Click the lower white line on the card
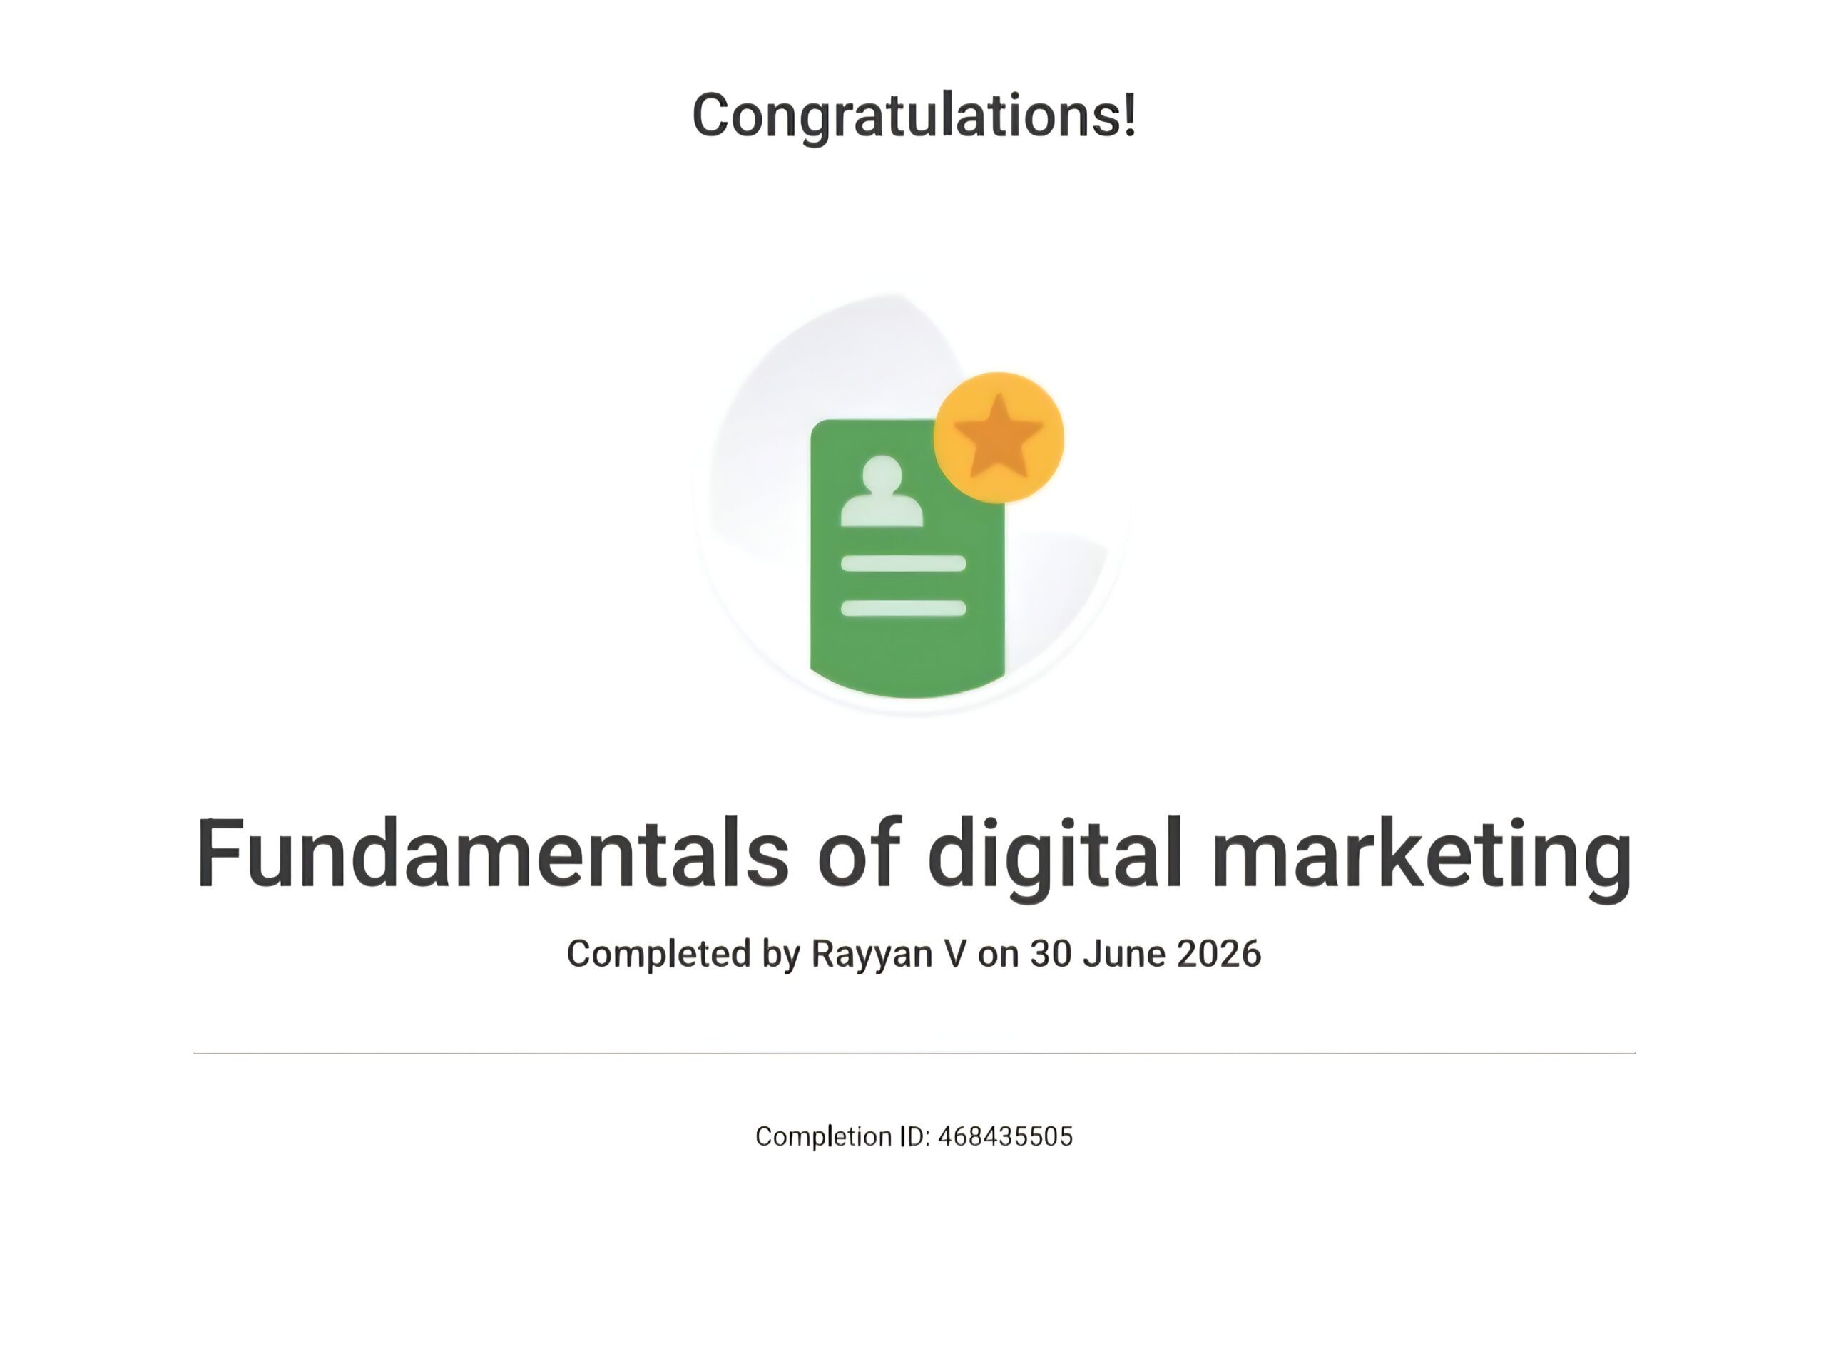Viewport: 1826px width, 1368px height. point(903,608)
